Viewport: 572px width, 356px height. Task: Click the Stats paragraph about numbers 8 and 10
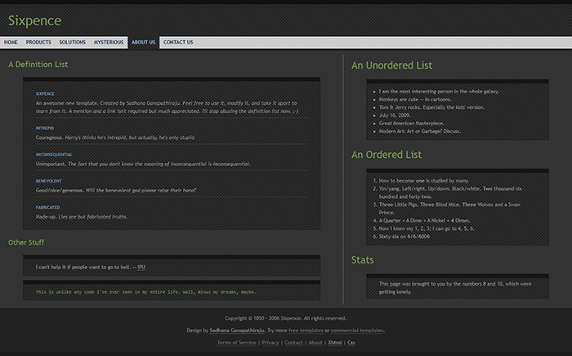tap(455, 287)
